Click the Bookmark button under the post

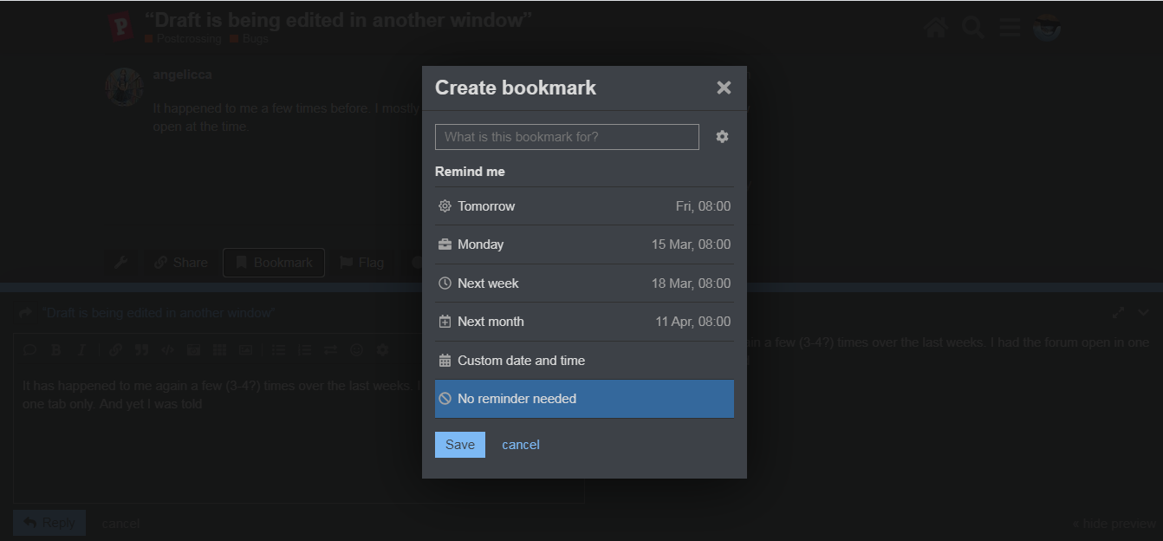(x=274, y=263)
